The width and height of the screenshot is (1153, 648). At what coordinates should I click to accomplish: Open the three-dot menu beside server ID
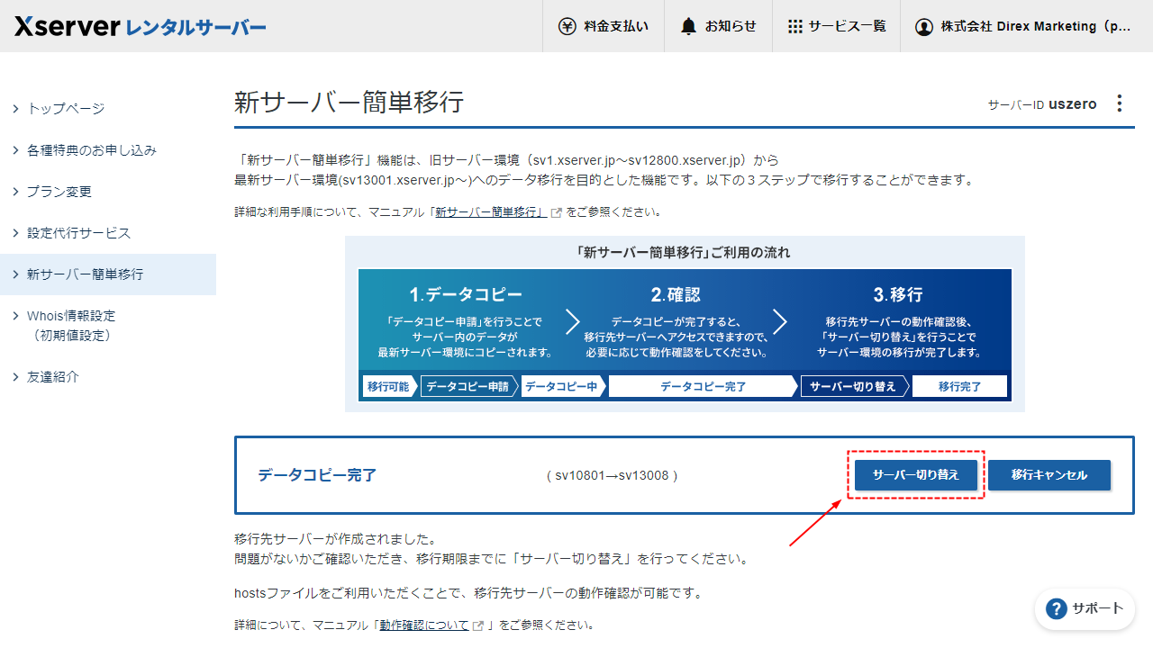(x=1120, y=103)
